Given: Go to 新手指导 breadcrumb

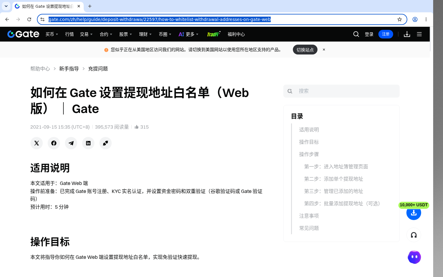Looking at the screenshot, I should pyautogui.click(x=69, y=69).
